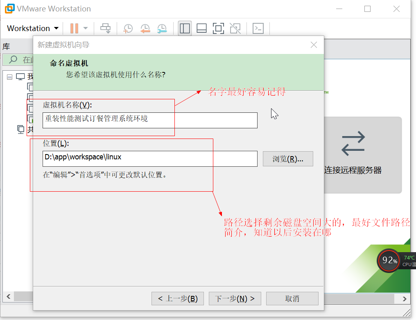Click the 浏览(R)... browse button
This screenshot has width=416, height=320.
[288, 159]
